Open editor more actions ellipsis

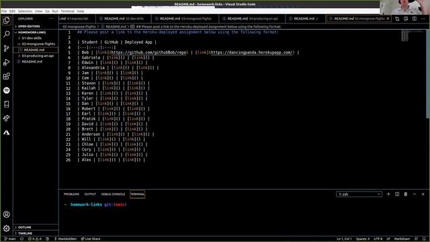pyautogui.click(x=423, y=19)
